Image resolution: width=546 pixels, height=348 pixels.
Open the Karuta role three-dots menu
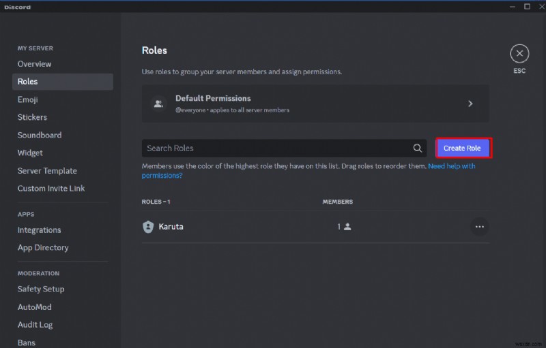coord(480,227)
